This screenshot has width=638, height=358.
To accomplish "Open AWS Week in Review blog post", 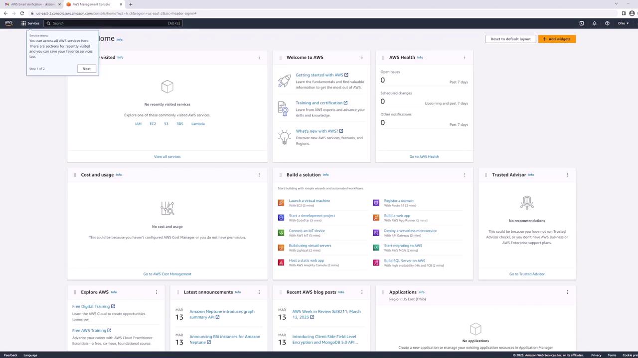I will [x=326, y=314].
